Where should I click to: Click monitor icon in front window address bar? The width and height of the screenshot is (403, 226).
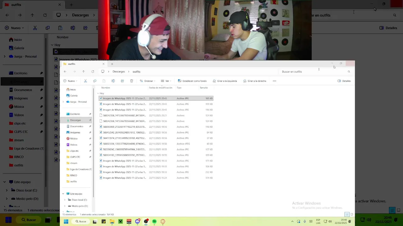103,72
